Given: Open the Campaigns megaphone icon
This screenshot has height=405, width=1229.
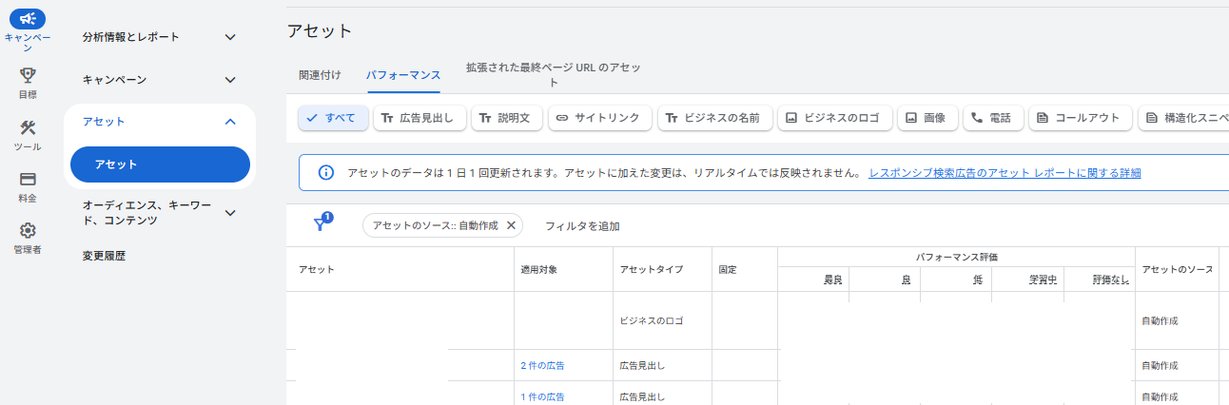Looking at the screenshot, I should 28,18.
